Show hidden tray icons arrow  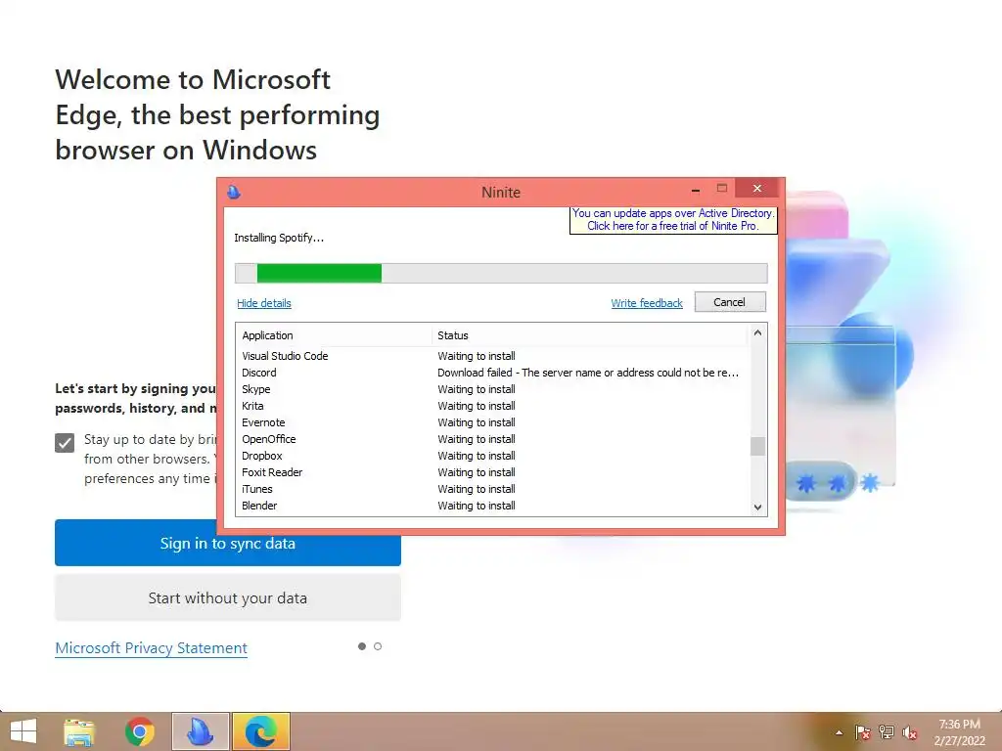[839, 732]
